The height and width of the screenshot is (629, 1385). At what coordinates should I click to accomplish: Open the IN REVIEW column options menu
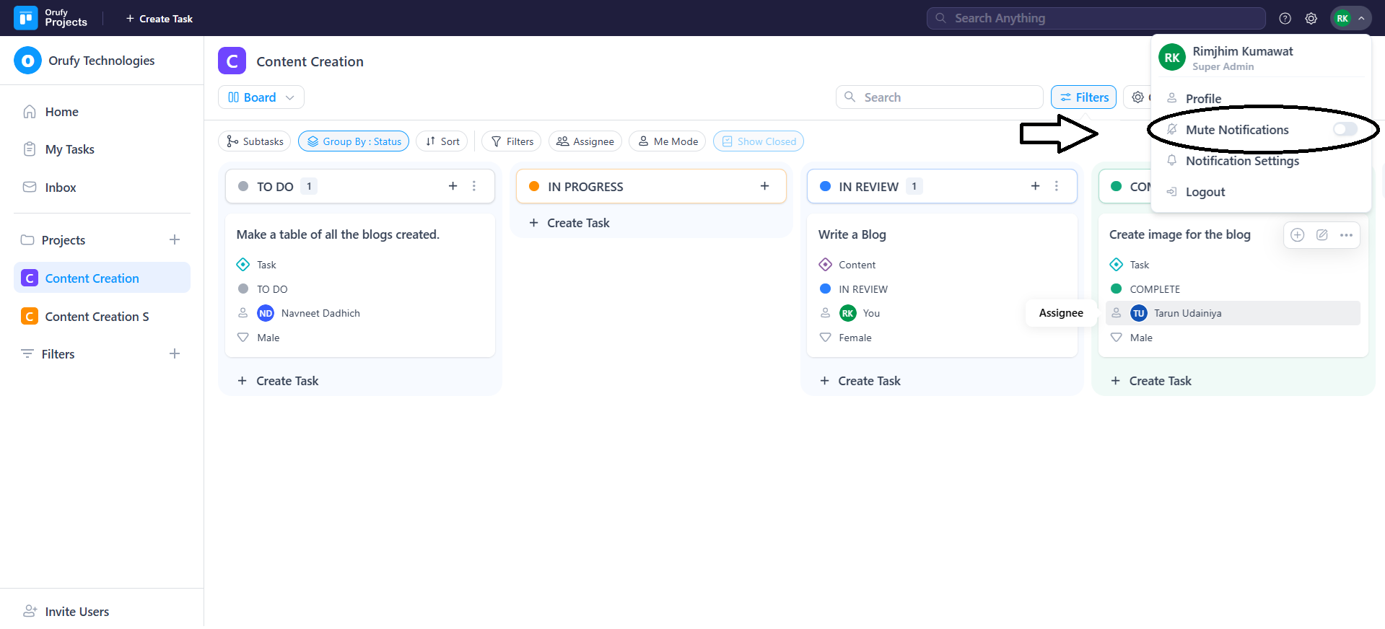[1056, 186]
